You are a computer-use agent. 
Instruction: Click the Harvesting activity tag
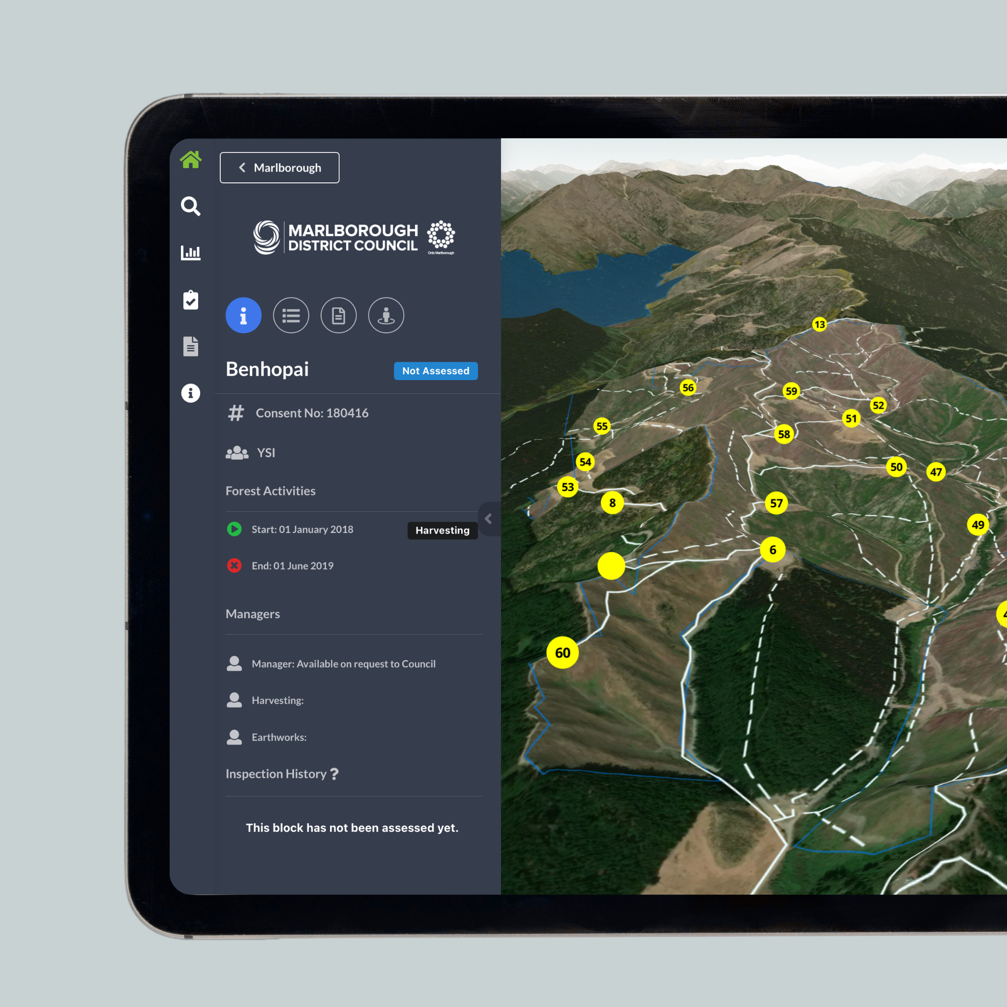tap(442, 530)
